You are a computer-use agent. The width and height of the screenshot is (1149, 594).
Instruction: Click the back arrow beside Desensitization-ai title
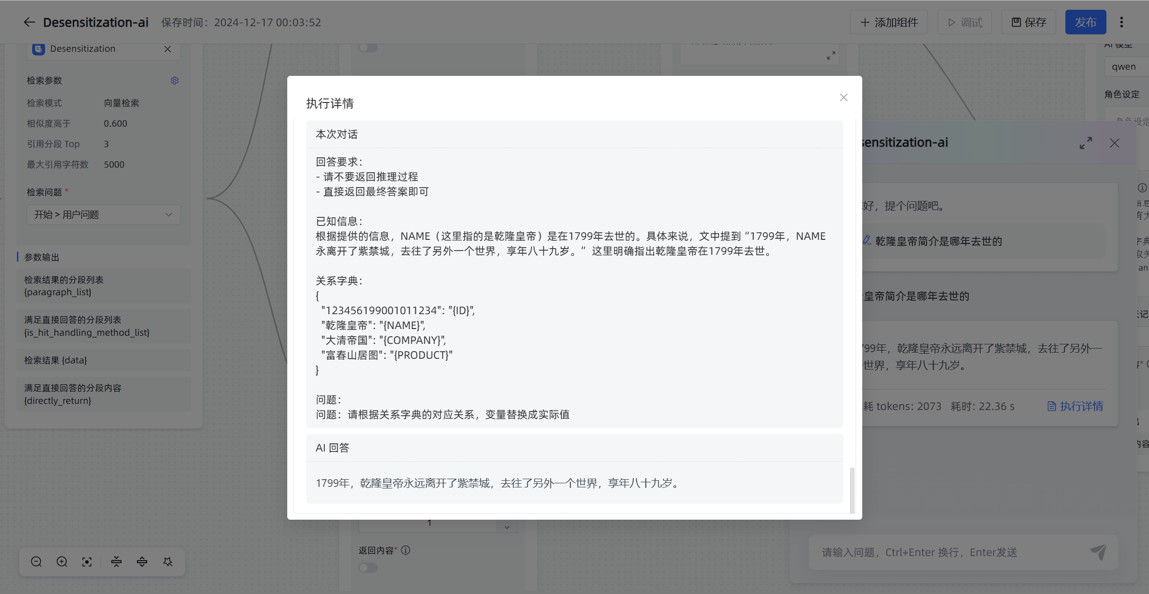click(x=29, y=22)
